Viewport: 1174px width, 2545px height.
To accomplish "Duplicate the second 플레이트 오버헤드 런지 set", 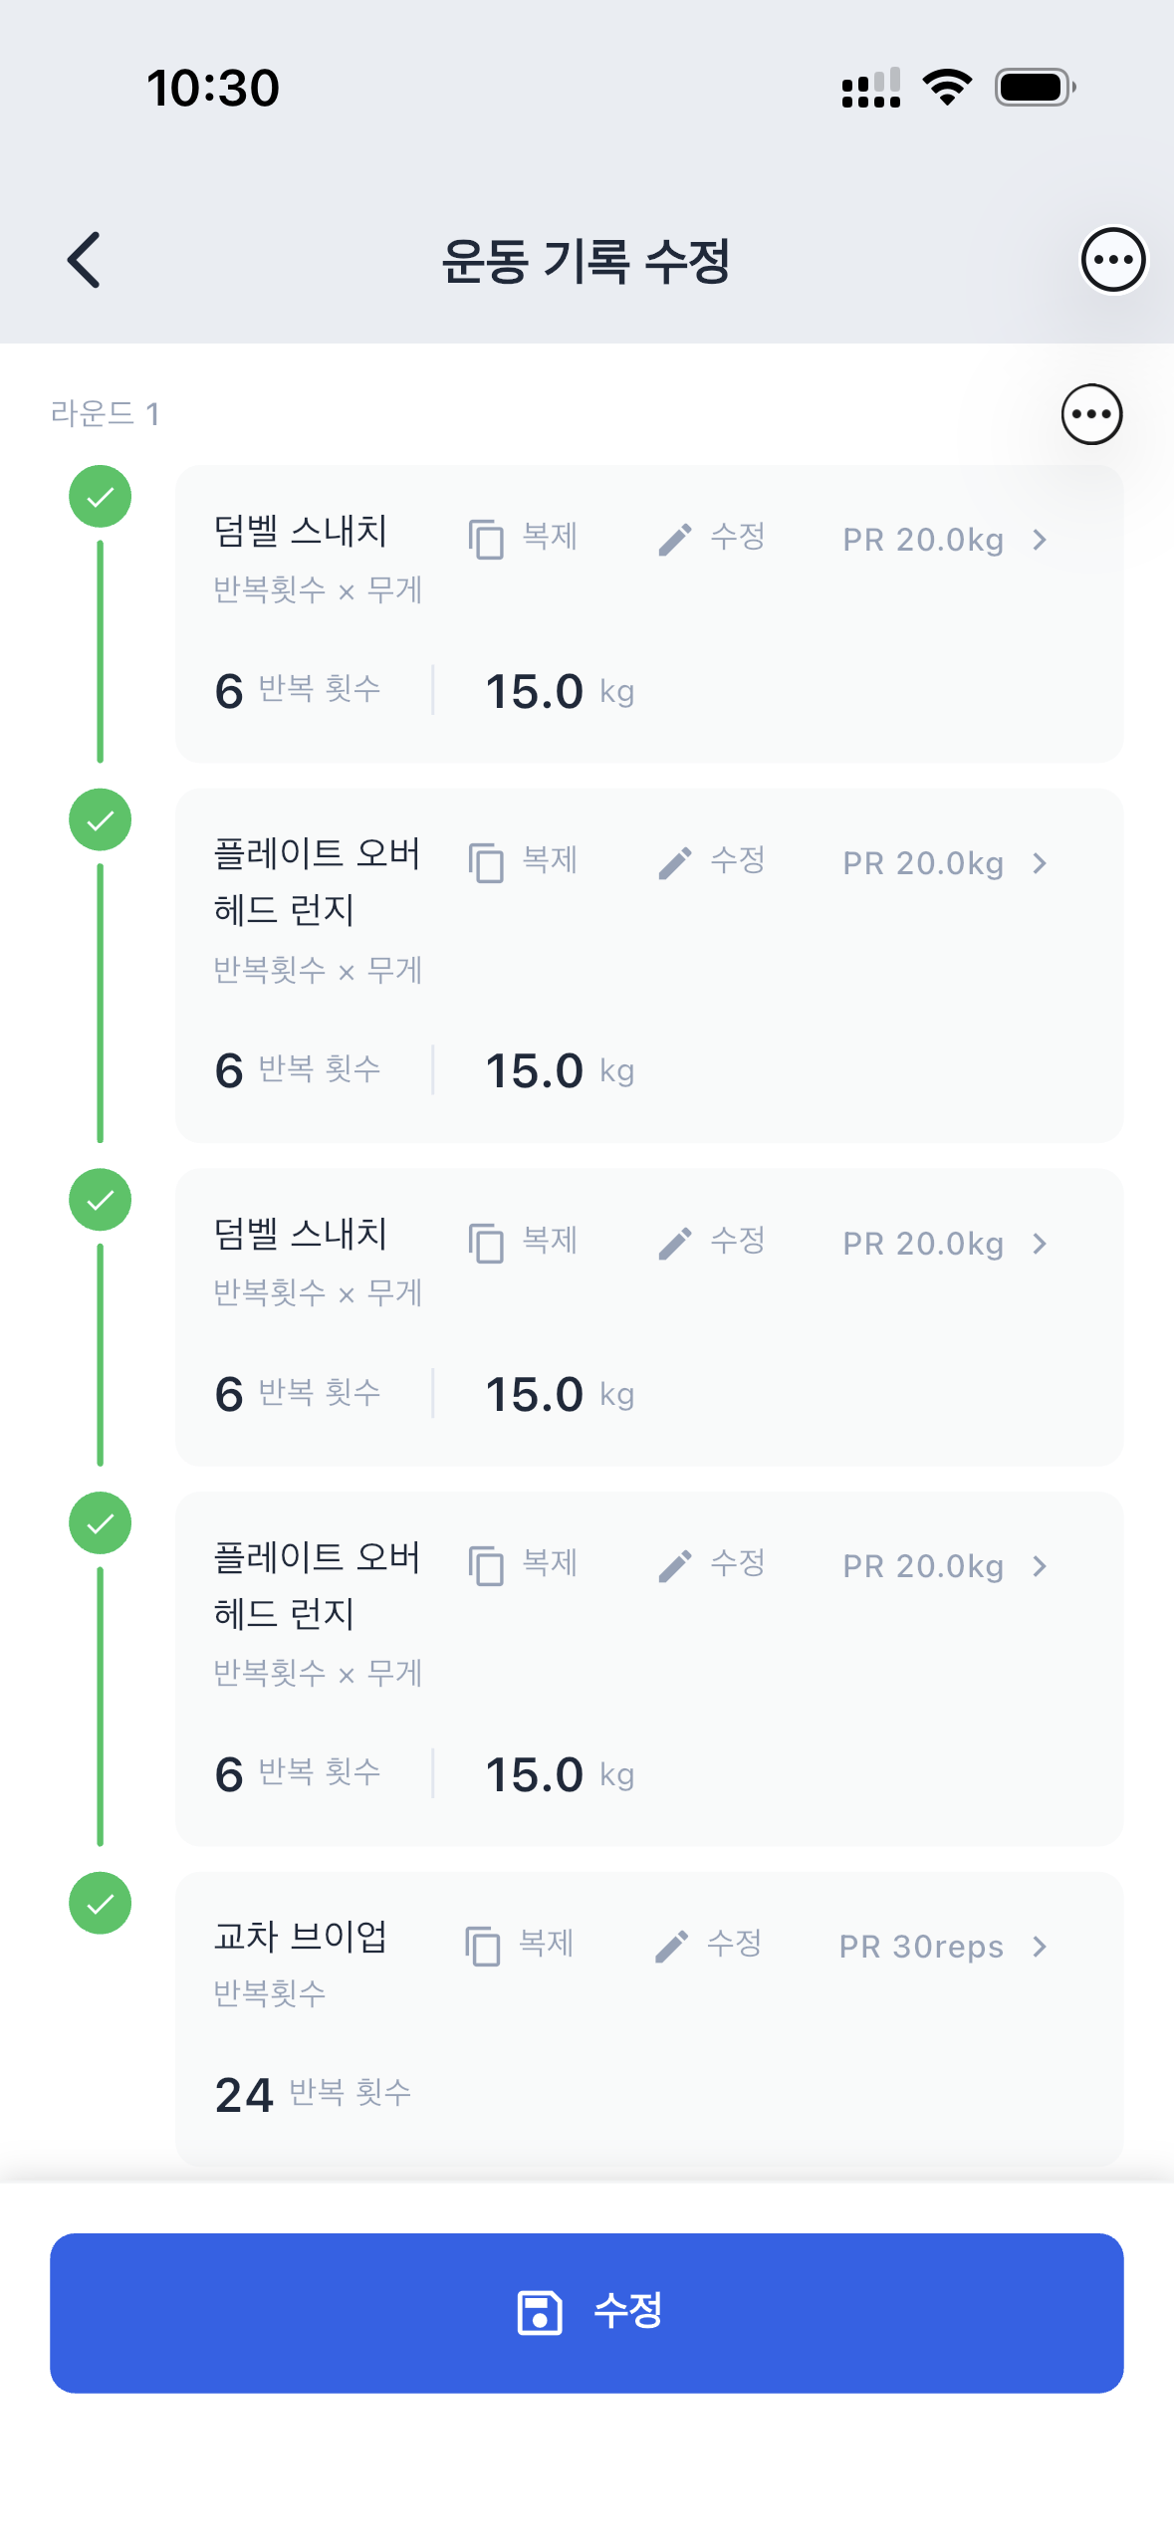I will point(524,1564).
